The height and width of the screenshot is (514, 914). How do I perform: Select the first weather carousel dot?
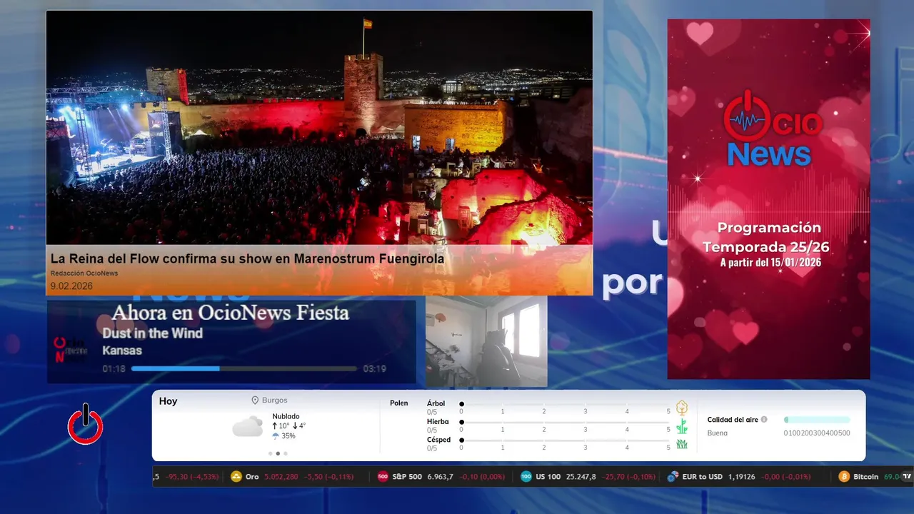tap(270, 453)
